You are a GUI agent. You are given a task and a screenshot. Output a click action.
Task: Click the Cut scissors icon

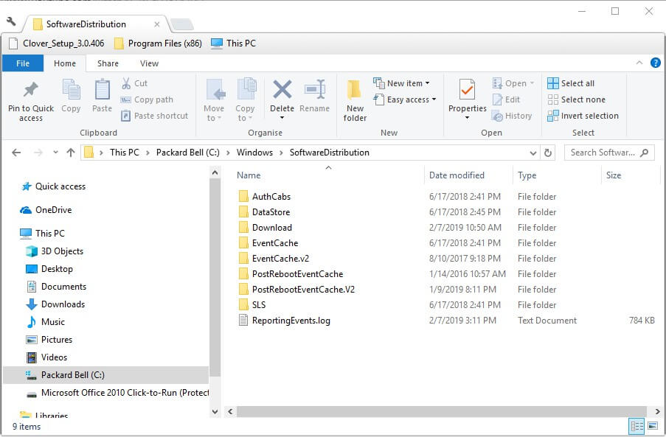click(x=126, y=83)
